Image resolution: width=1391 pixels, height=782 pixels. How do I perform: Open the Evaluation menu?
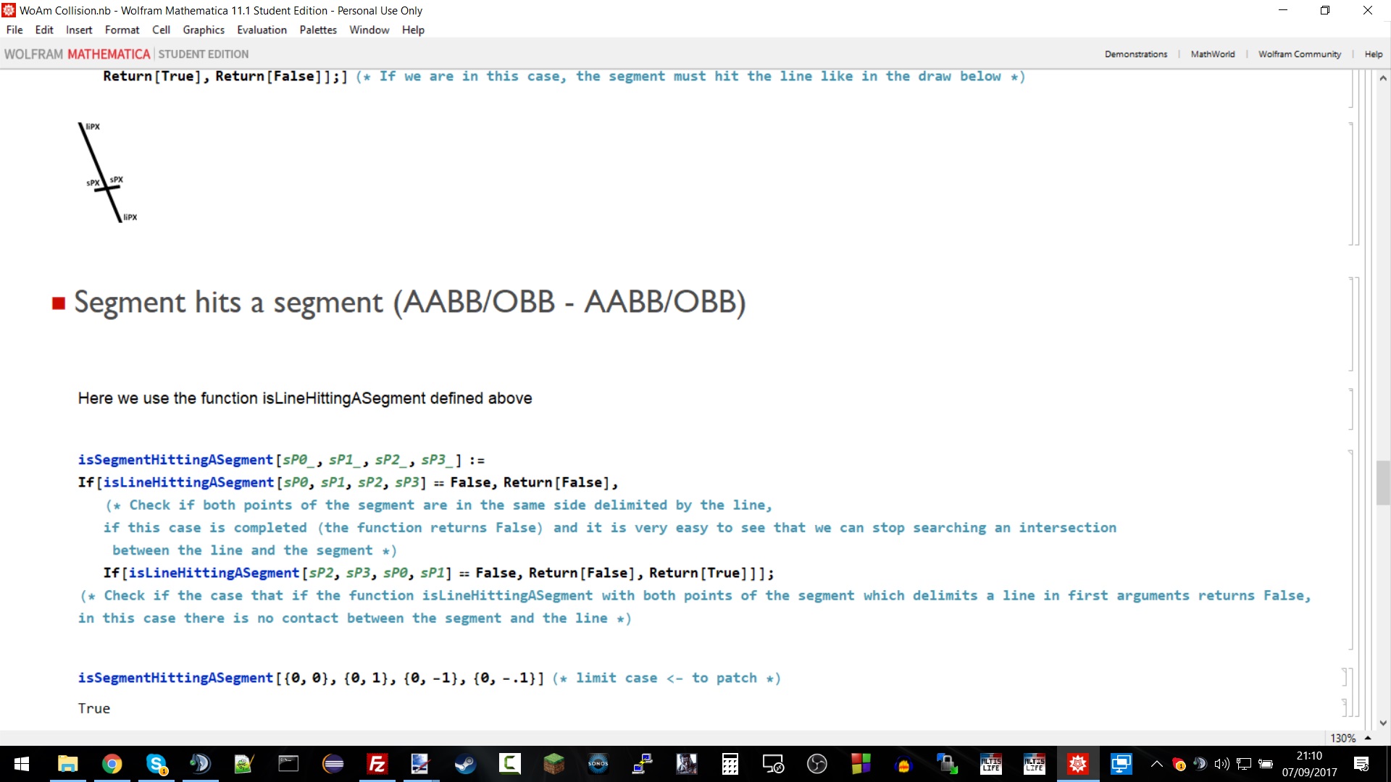262,30
